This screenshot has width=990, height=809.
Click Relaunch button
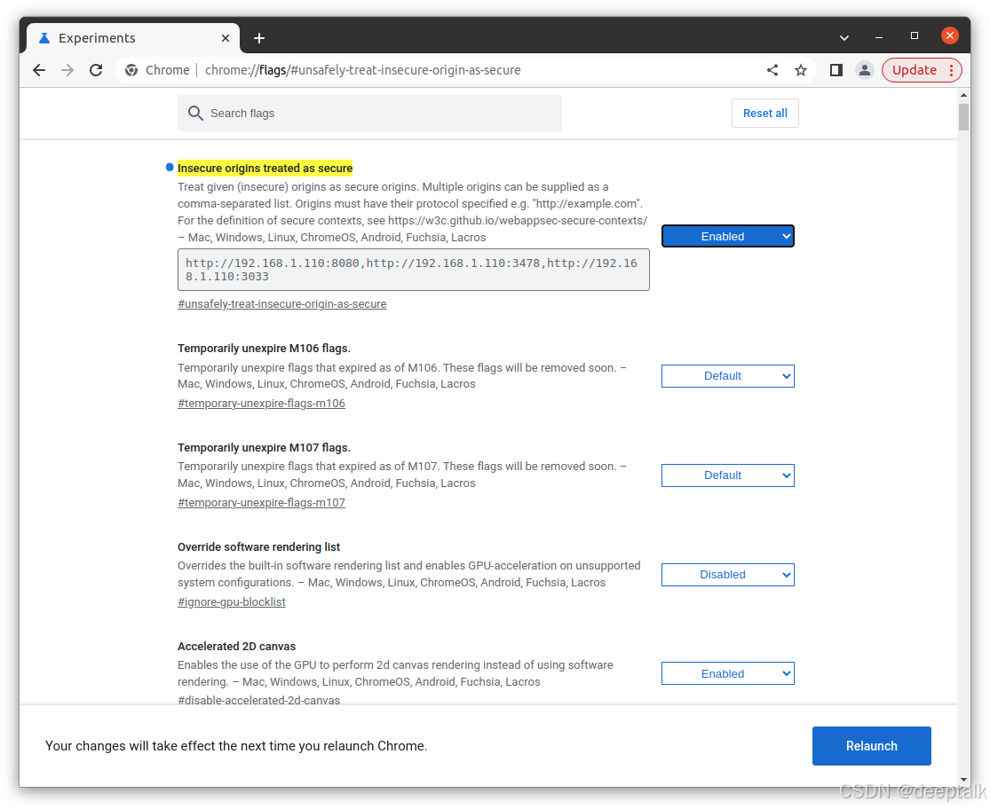(871, 746)
